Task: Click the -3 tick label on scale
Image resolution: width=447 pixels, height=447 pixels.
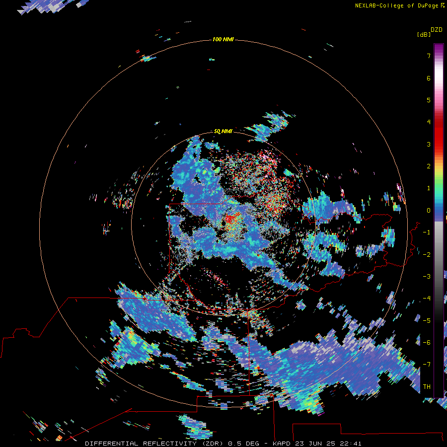Action: pyautogui.click(x=427, y=277)
